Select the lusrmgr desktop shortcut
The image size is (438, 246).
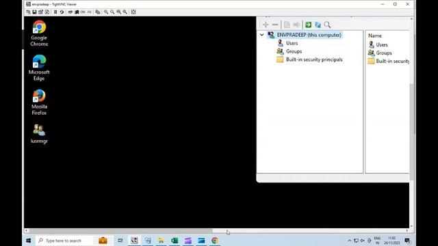39,134
